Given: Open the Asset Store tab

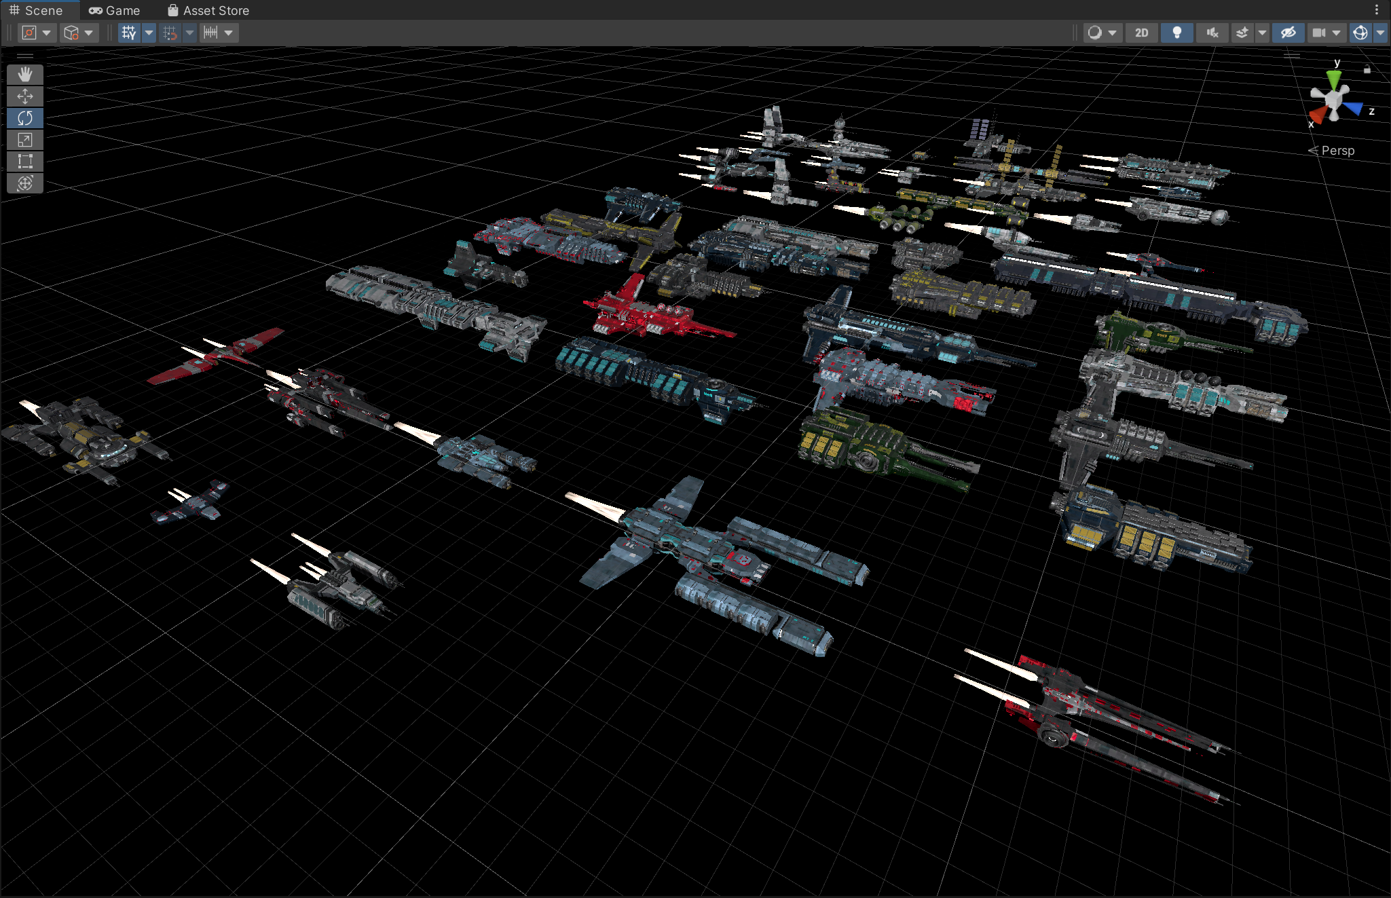Looking at the screenshot, I should coord(208,10).
